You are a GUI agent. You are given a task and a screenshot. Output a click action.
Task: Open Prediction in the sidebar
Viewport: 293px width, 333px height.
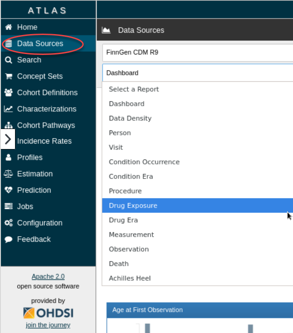34,190
